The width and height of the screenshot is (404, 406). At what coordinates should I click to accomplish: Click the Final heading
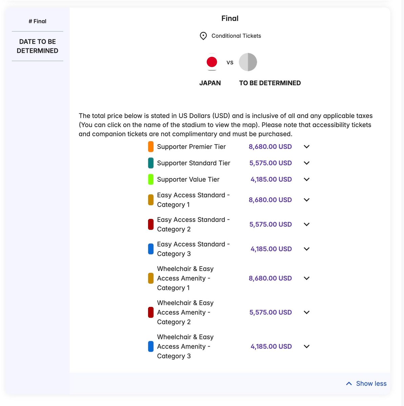[230, 19]
